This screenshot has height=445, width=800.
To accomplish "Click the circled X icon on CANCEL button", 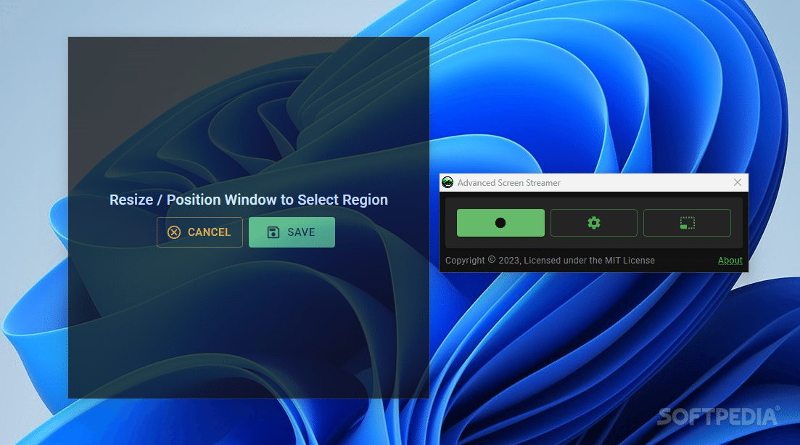I will coord(174,232).
